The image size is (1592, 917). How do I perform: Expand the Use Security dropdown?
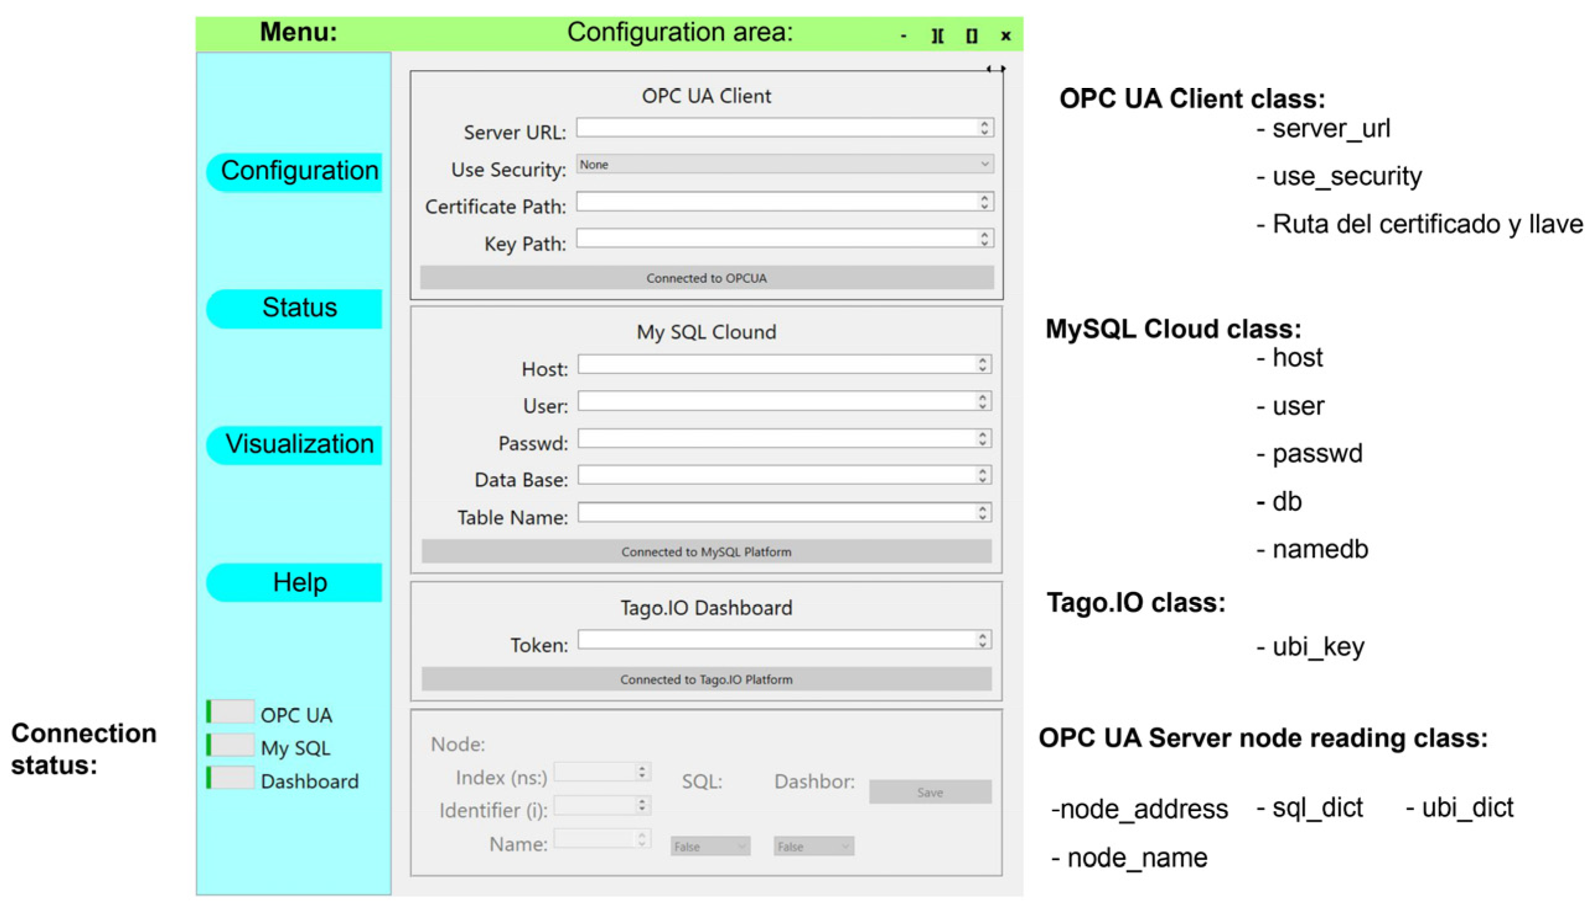[x=784, y=164]
